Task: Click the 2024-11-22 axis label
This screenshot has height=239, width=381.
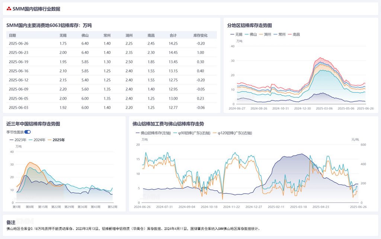Action: tap(231, 207)
